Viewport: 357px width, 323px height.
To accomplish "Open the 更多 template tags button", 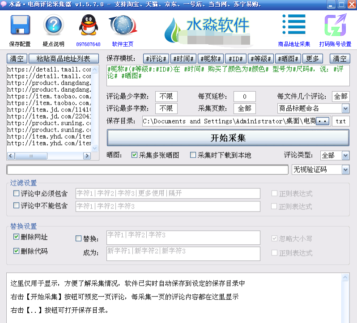I will (312, 59).
